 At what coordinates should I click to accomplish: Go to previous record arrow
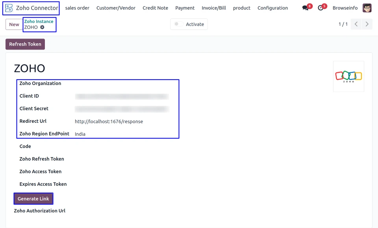pyautogui.click(x=356, y=24)
